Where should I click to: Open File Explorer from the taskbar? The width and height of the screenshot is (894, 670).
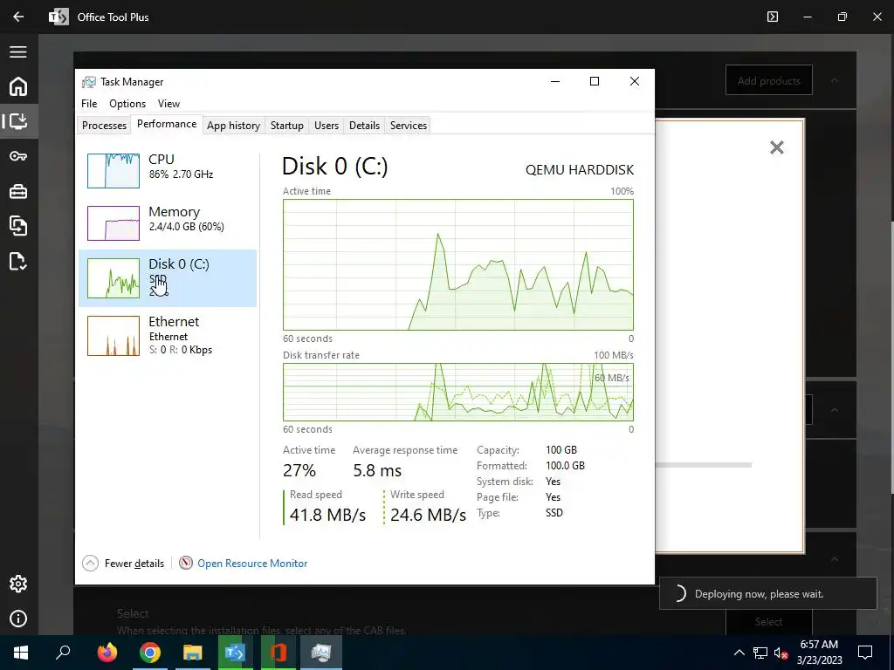193,653
